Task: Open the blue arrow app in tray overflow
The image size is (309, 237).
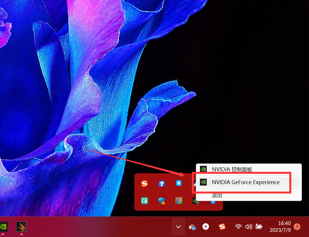Action: point(162,184)
